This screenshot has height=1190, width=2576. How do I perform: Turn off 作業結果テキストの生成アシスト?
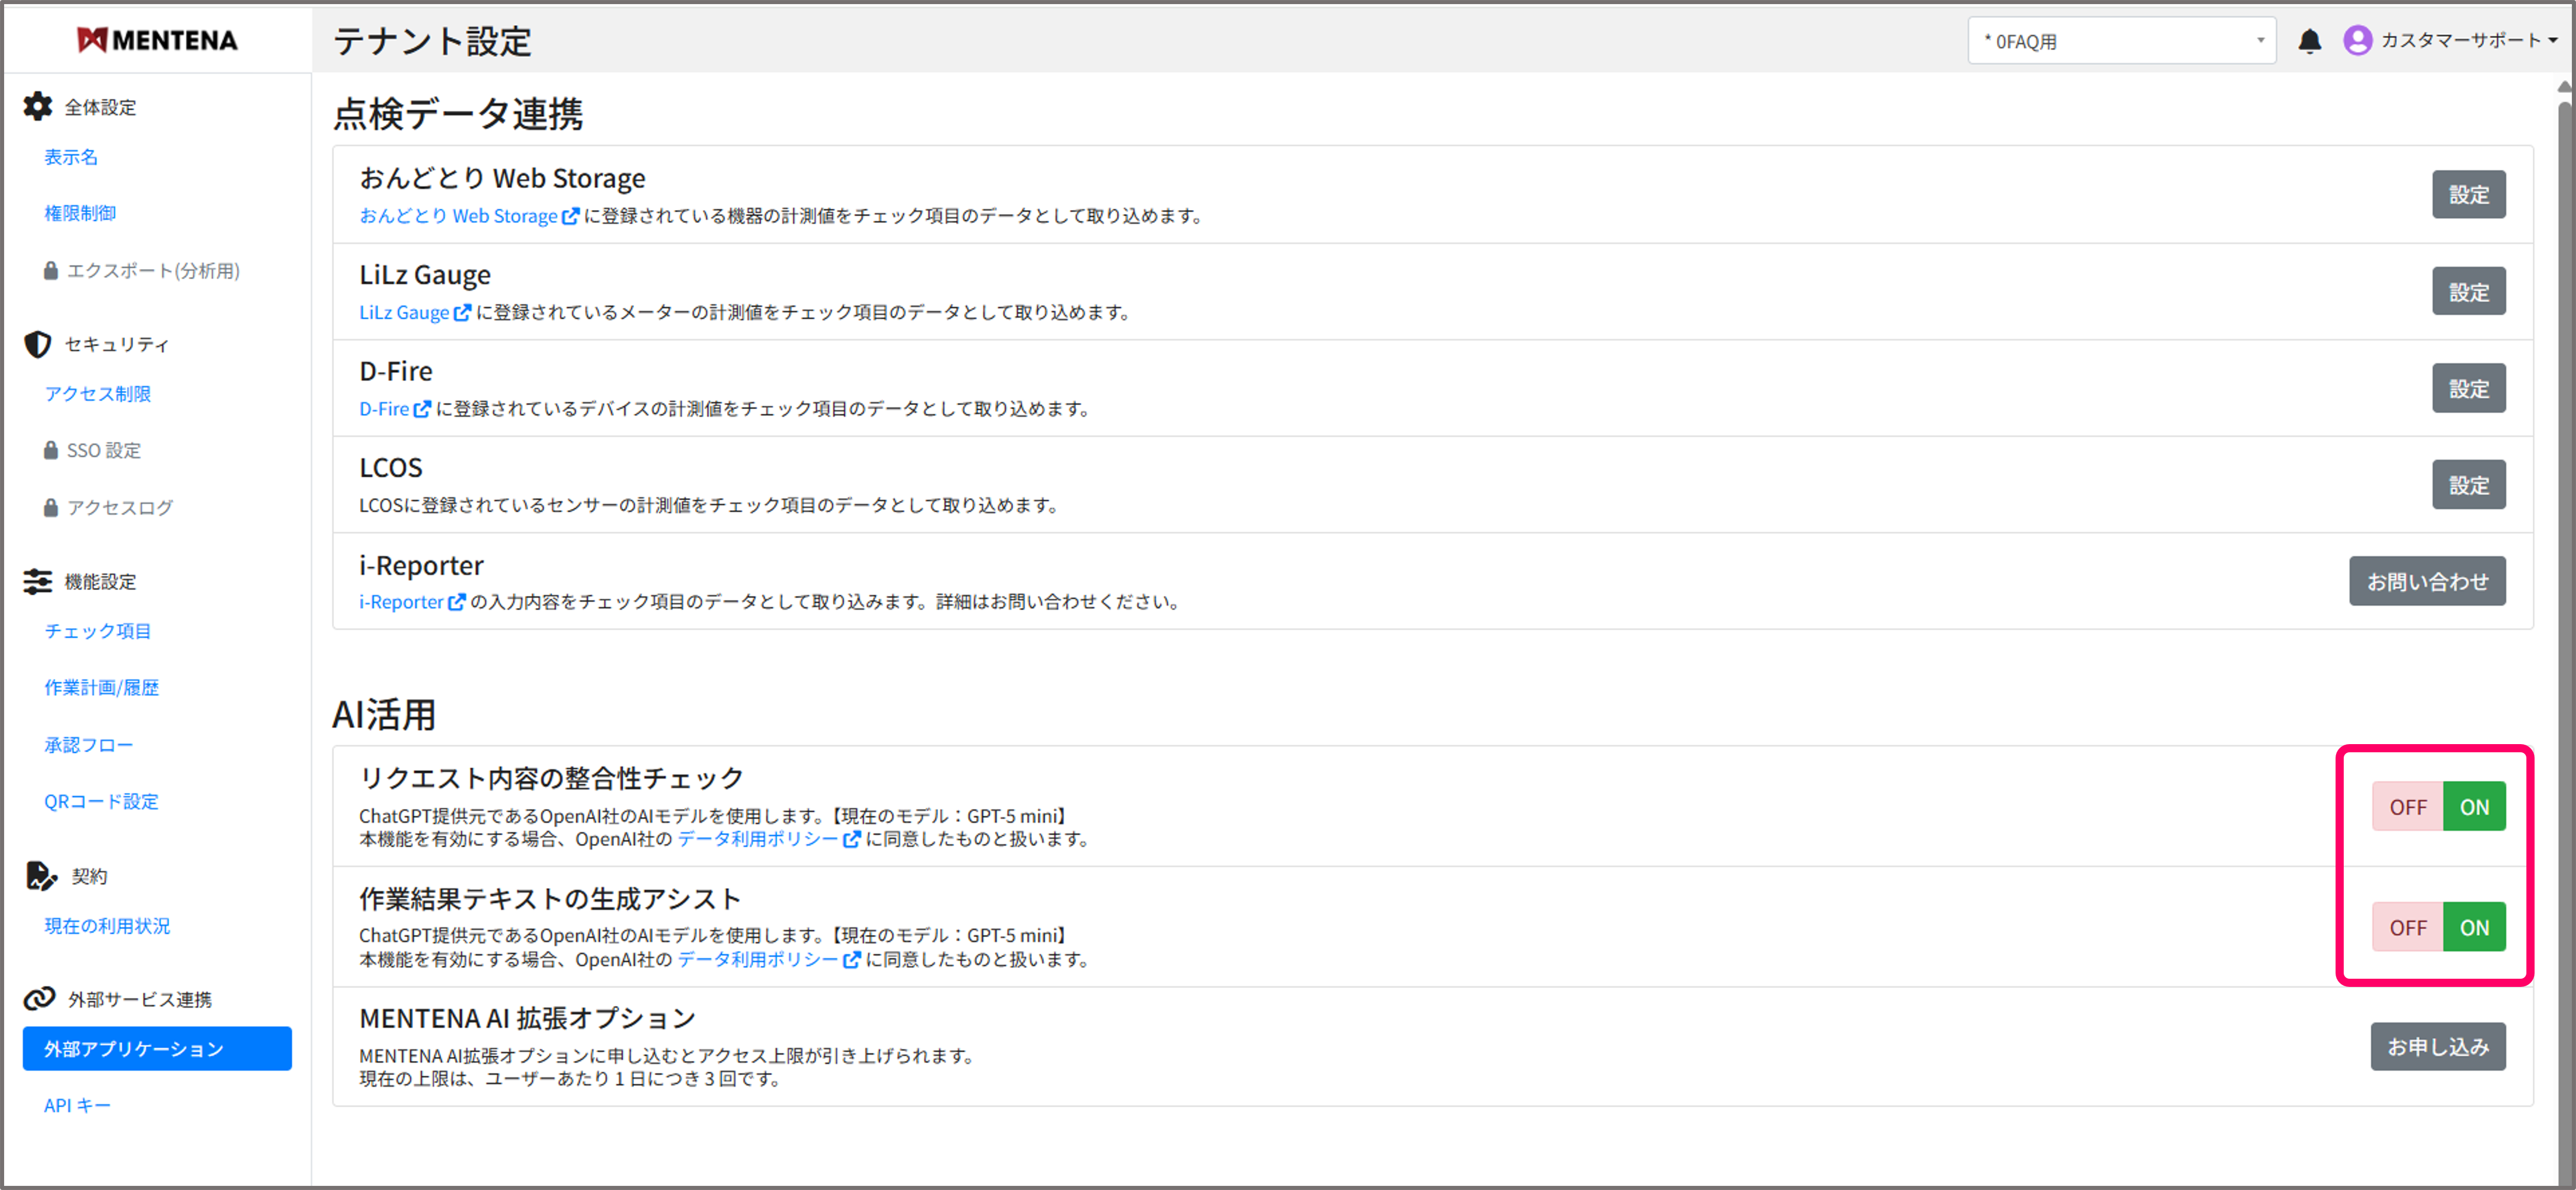point(2407,926)
